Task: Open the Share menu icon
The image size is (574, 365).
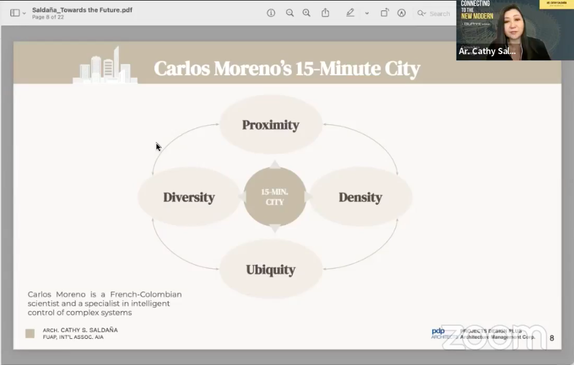Action: point(325,13)
